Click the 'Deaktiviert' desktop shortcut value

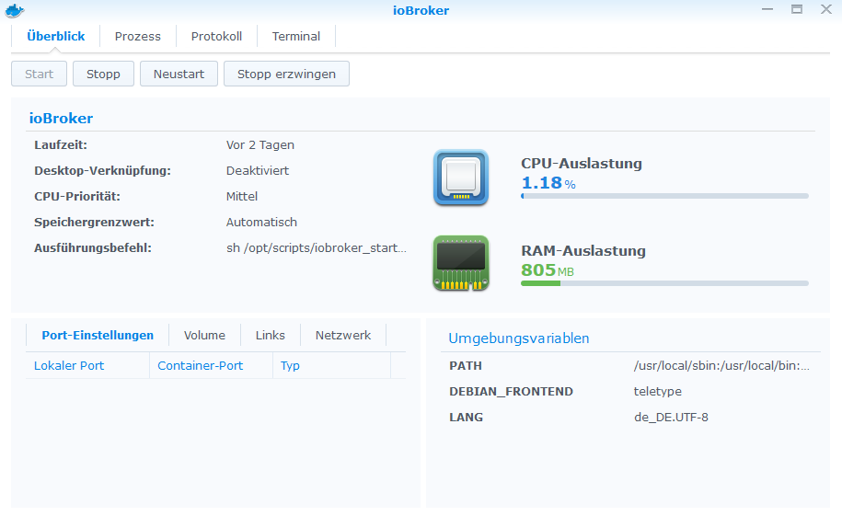(x=258, y=171)
